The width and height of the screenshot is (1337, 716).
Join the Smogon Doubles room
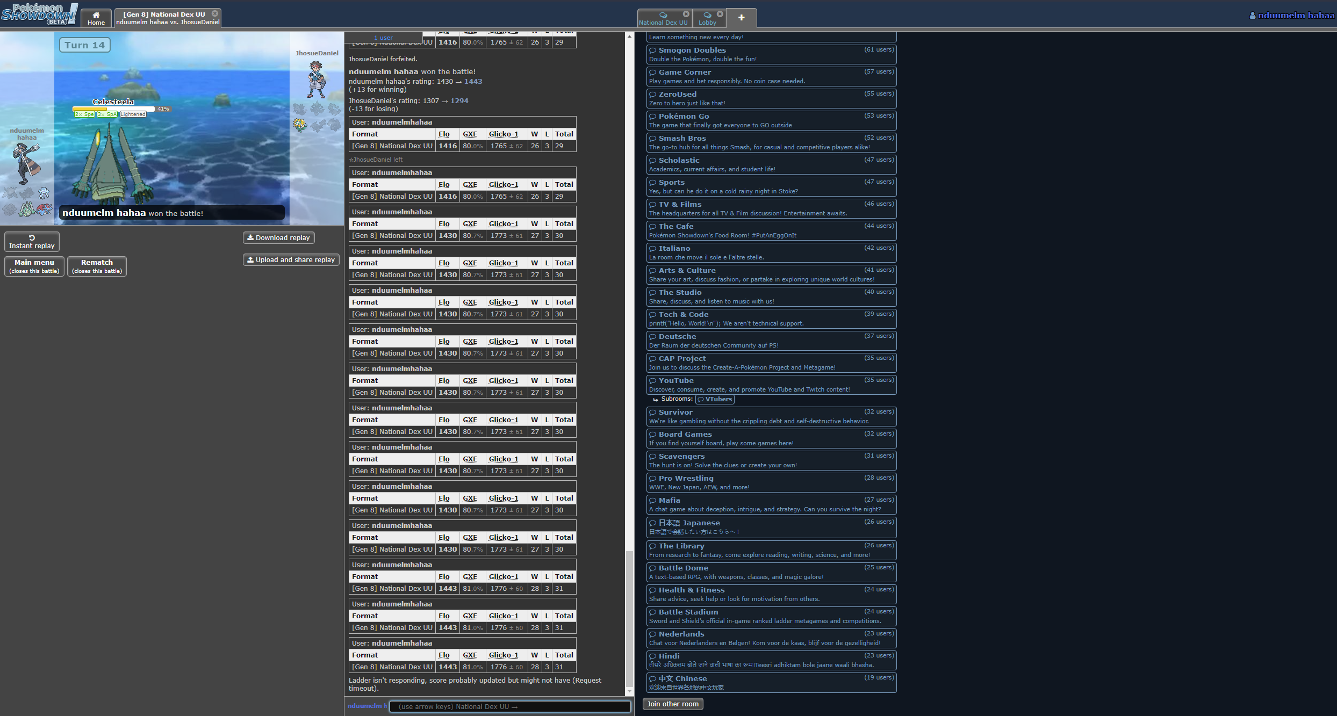[x=771, y=54]
